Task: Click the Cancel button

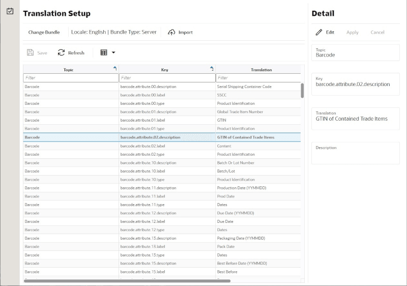Action: (x=377, y=32)
